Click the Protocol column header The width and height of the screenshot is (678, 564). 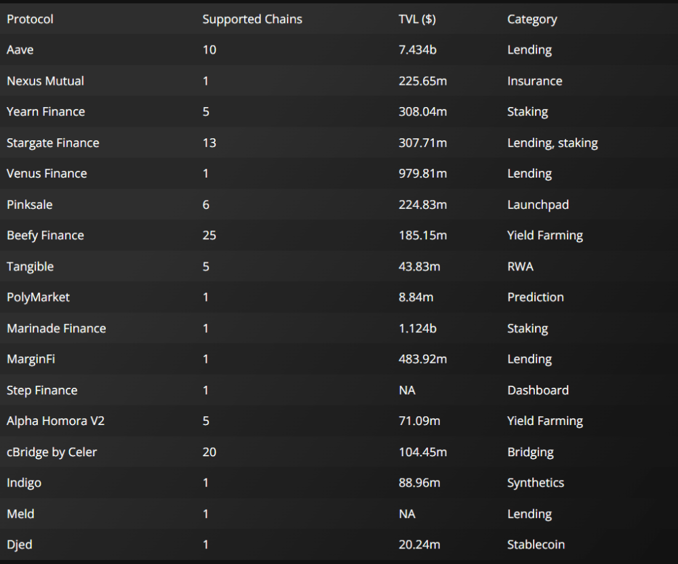[30, 19]
